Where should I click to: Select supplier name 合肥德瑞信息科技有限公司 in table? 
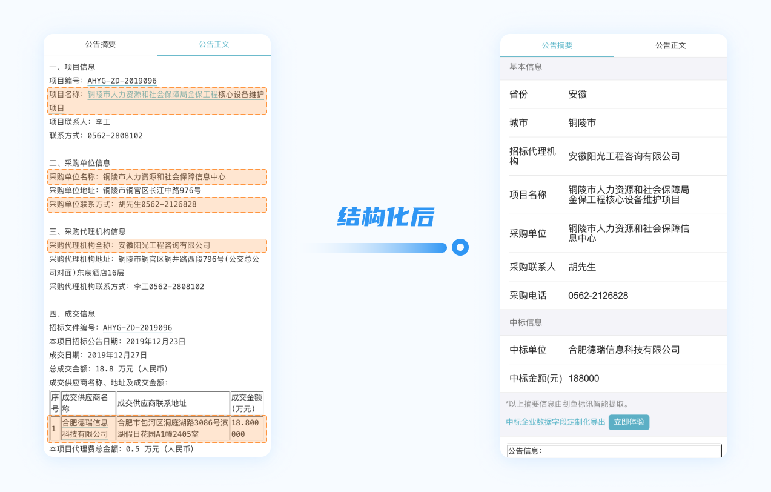pos(85,428)
